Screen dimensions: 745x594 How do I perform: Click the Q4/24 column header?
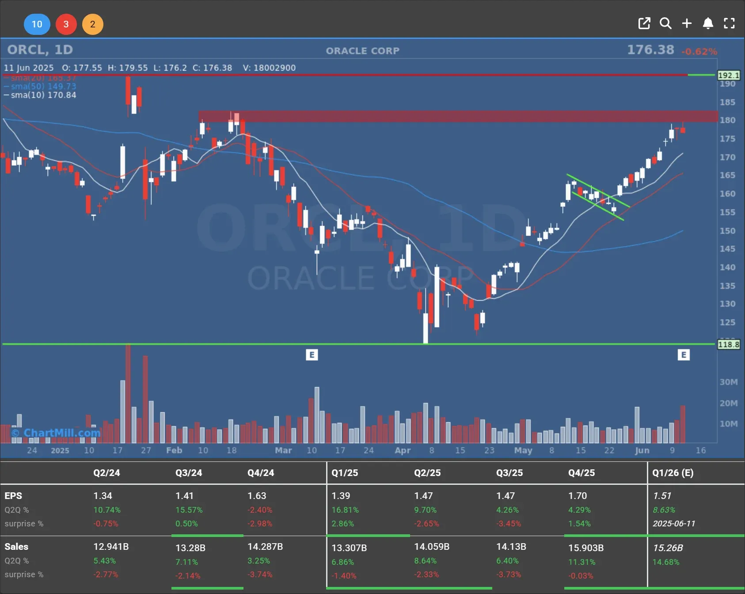261,472
